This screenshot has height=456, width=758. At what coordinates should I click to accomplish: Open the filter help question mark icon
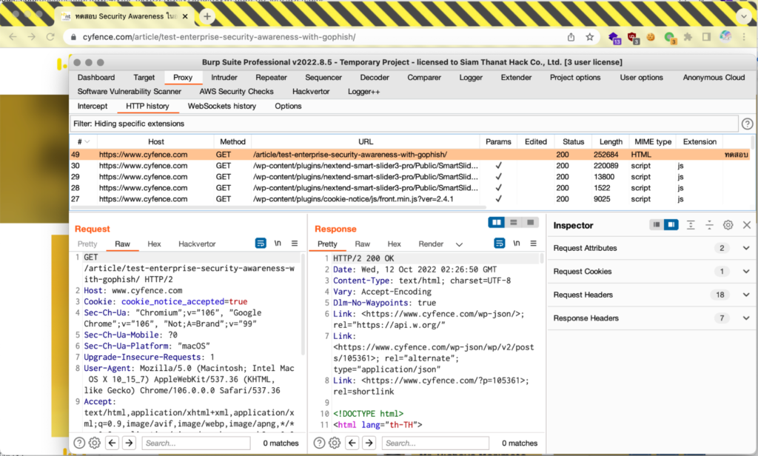pos(747,124)
